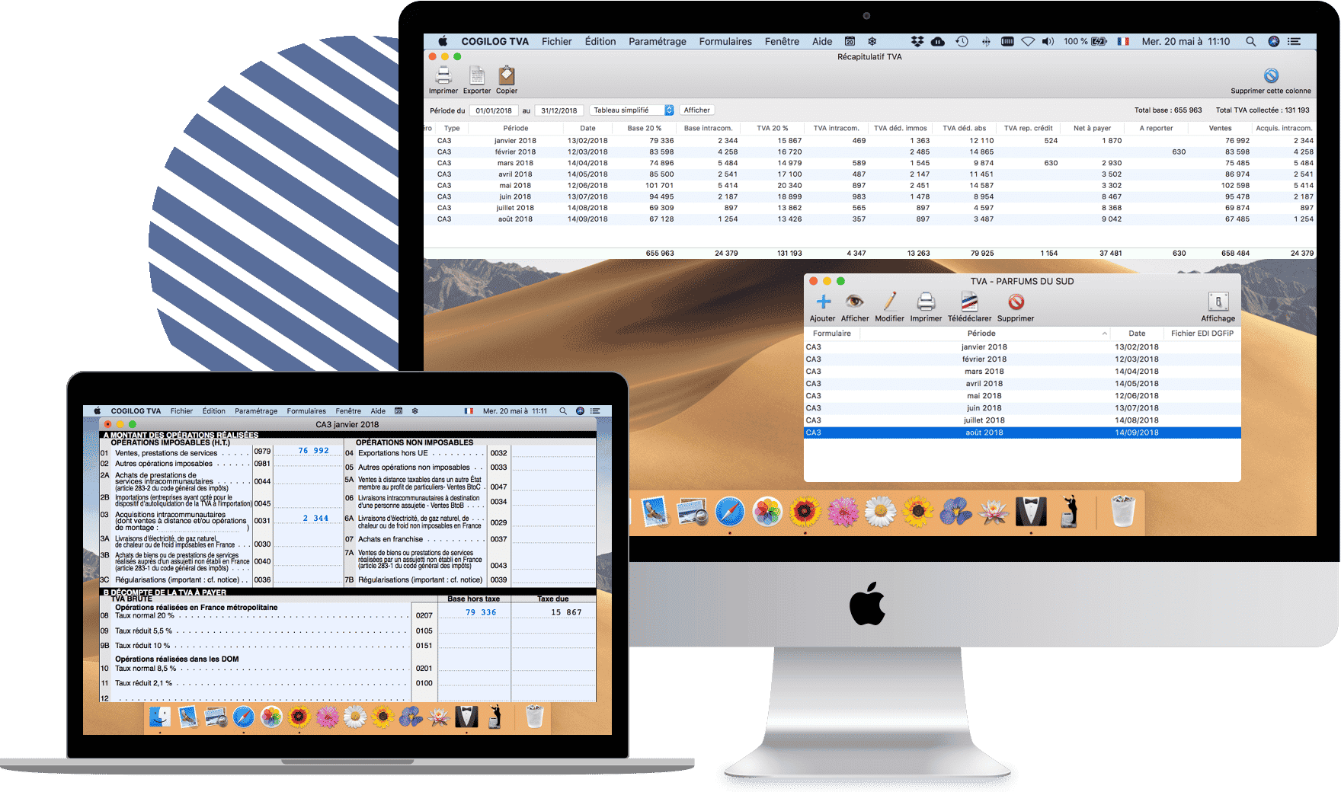Screen dimensions: 1341x792
Task: Click the Période du start date field
Action: point(494,110)
